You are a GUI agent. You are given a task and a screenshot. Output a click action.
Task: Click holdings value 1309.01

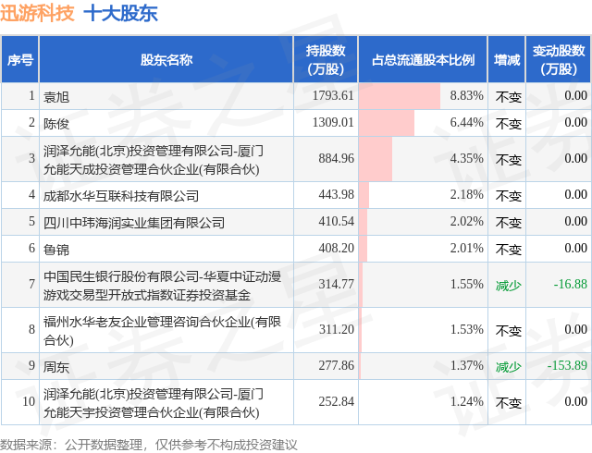coord(333,122)
